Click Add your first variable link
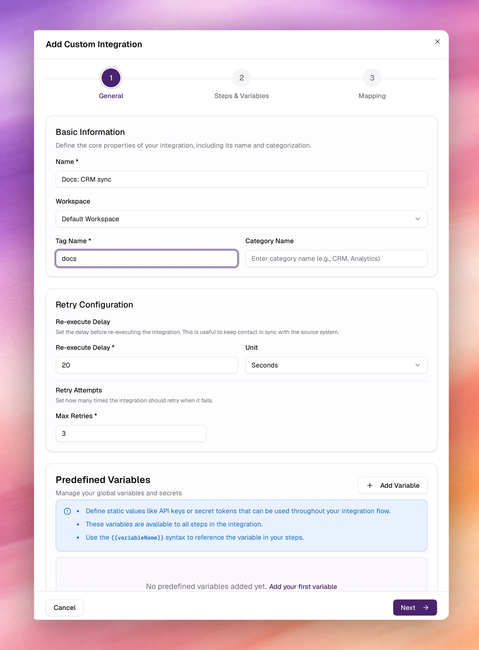Viewport: 479px width, 650px height. tap(303, 586)
